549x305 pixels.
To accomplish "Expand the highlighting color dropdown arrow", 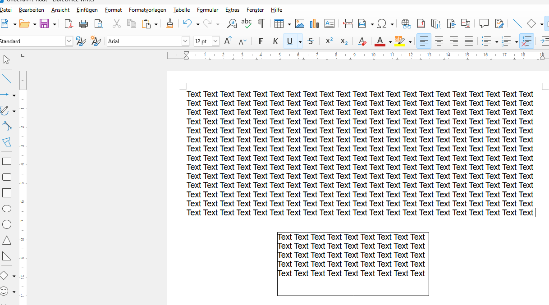I will [x=410, y=41].
